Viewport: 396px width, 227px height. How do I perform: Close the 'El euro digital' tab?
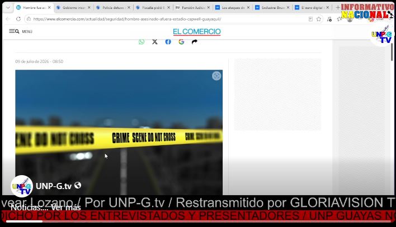pos(328,8)
